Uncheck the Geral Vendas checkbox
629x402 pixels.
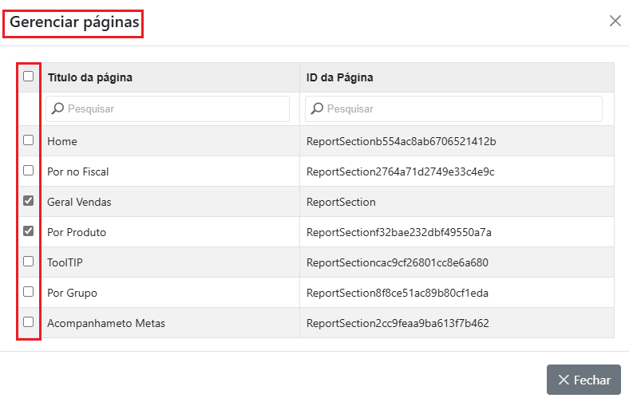click(29, 201)
